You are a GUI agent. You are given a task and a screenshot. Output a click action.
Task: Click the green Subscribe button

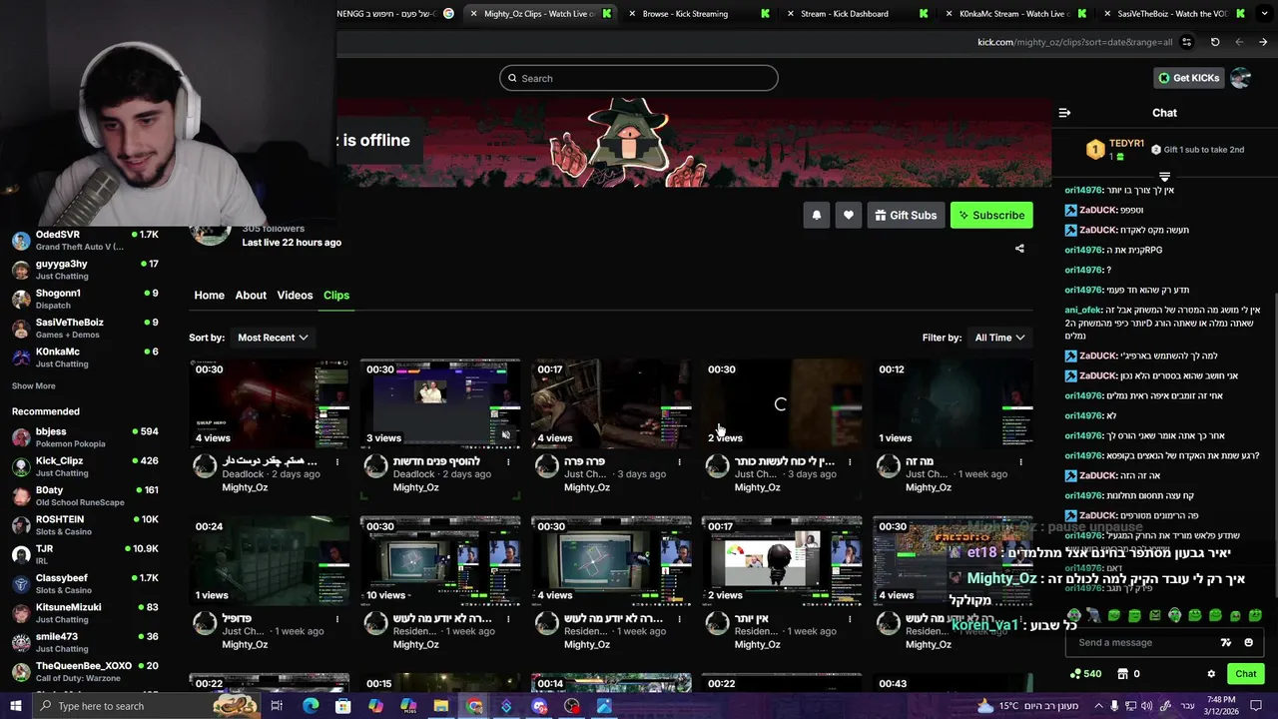pos(991,215)
